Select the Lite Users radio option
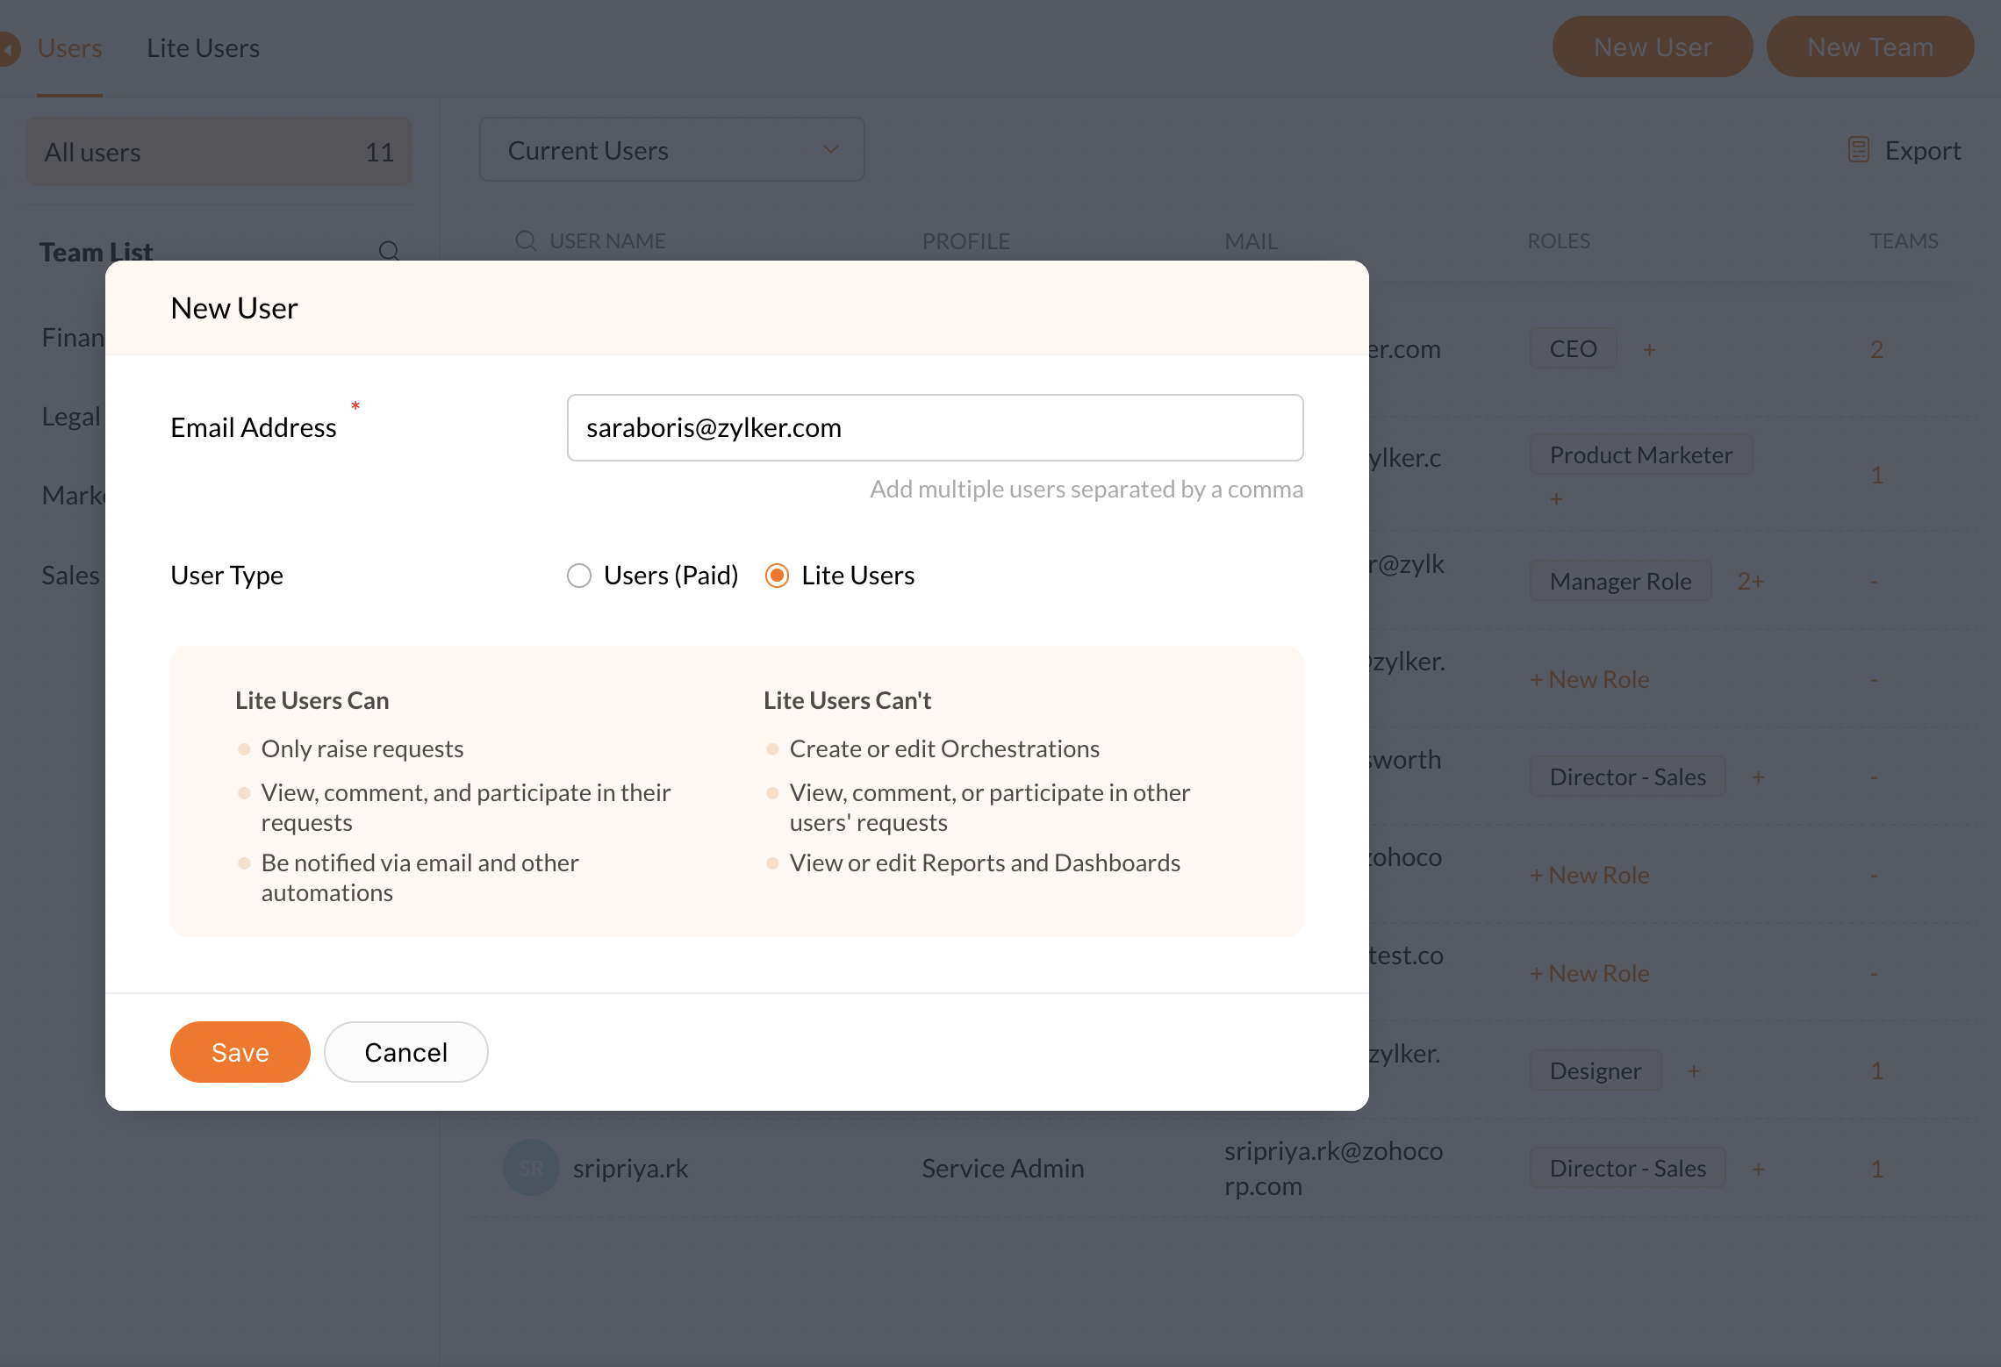2001x1367 pixels. [777, 576]
